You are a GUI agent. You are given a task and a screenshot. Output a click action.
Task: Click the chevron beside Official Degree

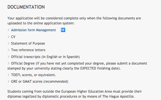coord(8,63)
